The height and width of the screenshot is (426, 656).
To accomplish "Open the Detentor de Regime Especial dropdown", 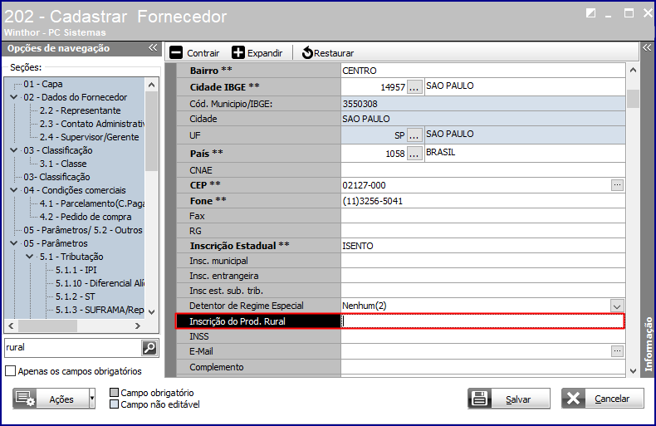I will (617, 306).
